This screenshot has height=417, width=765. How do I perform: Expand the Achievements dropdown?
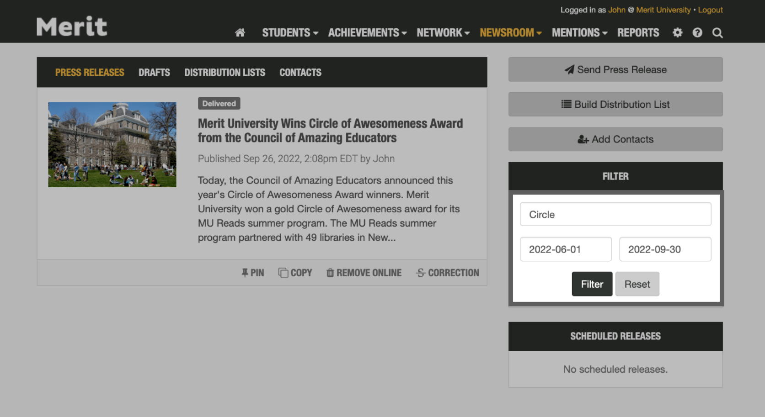[367, 32]
